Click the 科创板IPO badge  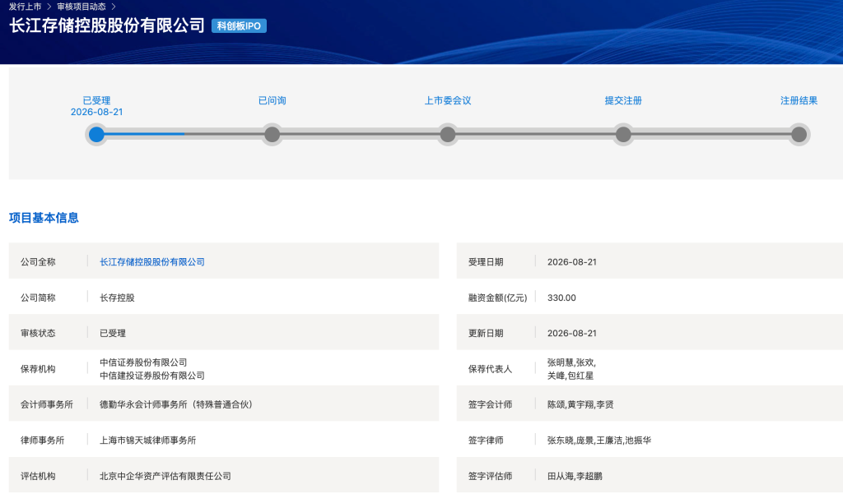[239, 25]
